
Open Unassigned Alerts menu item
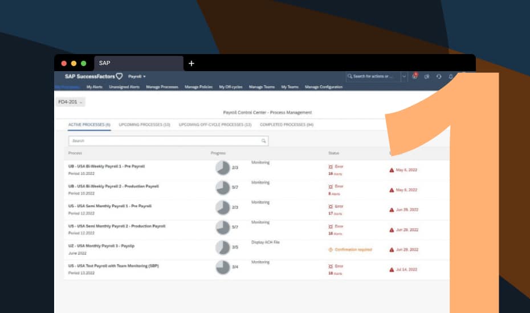coord(124,87)
